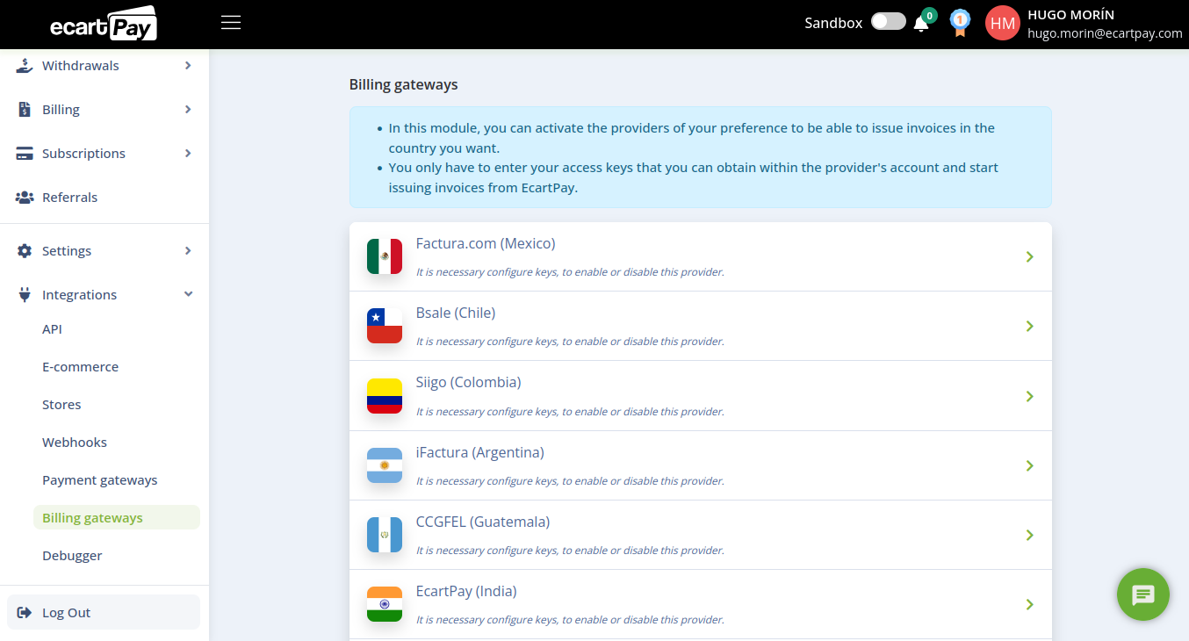Click the Chile flag icon
Viewport: 1189px width, 641px height.
click(385, 326)
